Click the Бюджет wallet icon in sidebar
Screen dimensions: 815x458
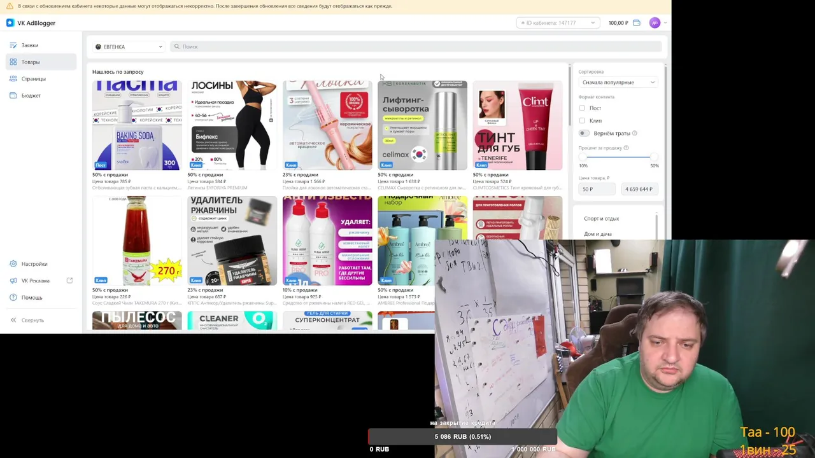[x=13, y=95]
